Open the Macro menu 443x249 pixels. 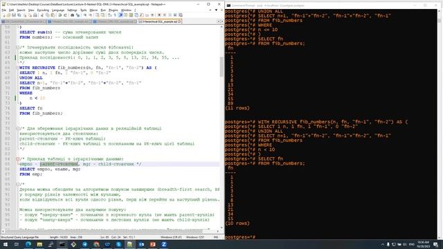click(x=93, y=10)
